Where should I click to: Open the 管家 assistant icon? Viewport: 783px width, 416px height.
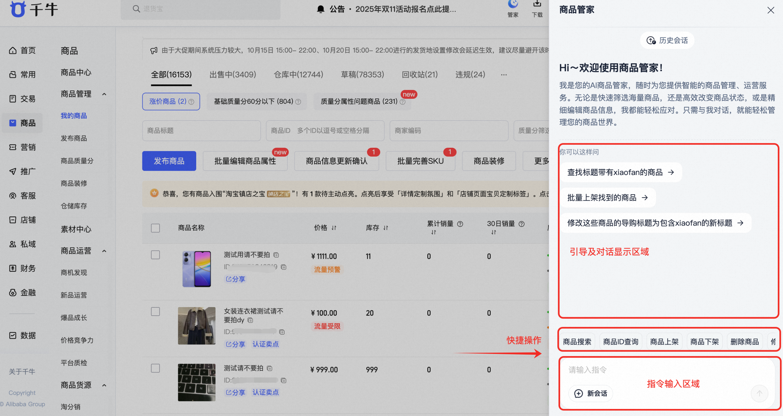click(x=513, y=9)
